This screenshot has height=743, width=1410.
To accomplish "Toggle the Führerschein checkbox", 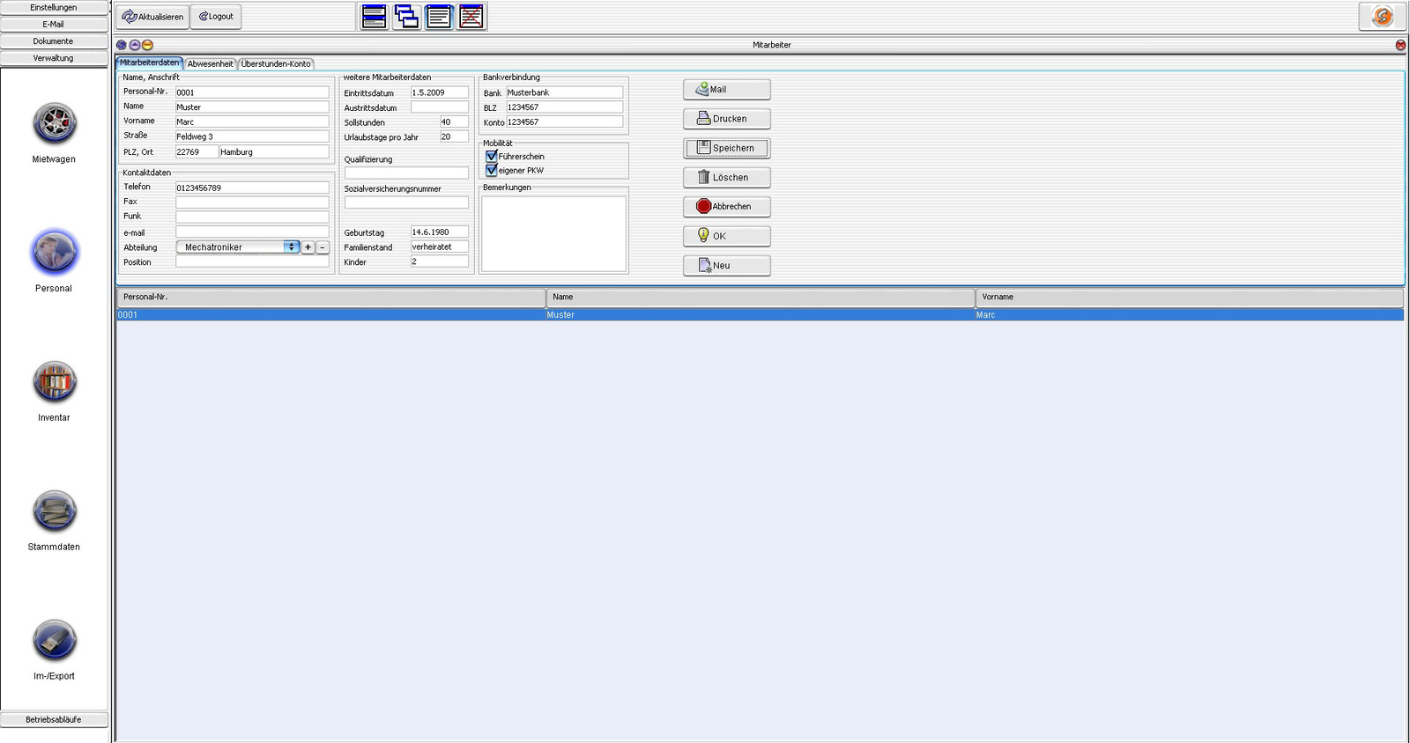I will coord(492,156).
